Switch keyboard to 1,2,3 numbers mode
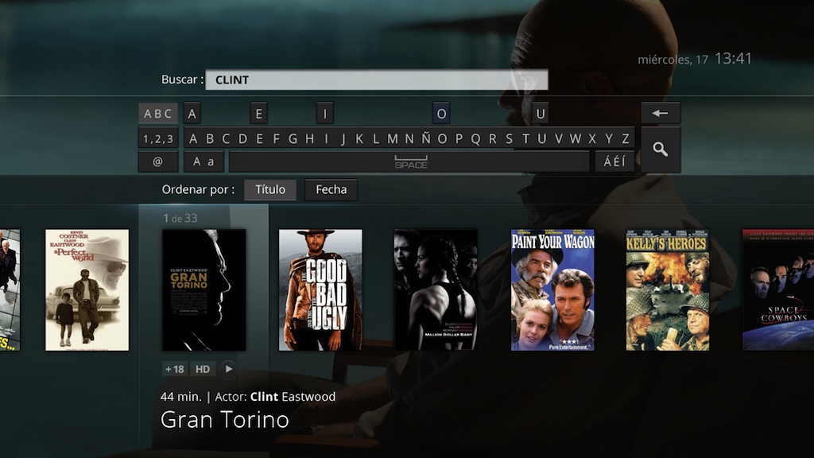 point(157,138)
